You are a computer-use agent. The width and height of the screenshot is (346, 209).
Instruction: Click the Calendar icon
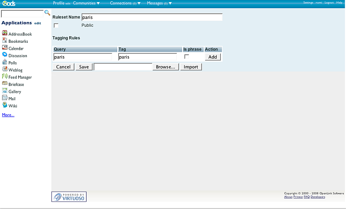pos(5,48)
